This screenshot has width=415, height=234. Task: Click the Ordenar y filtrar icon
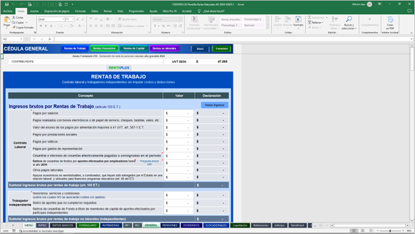coord(334,20)
